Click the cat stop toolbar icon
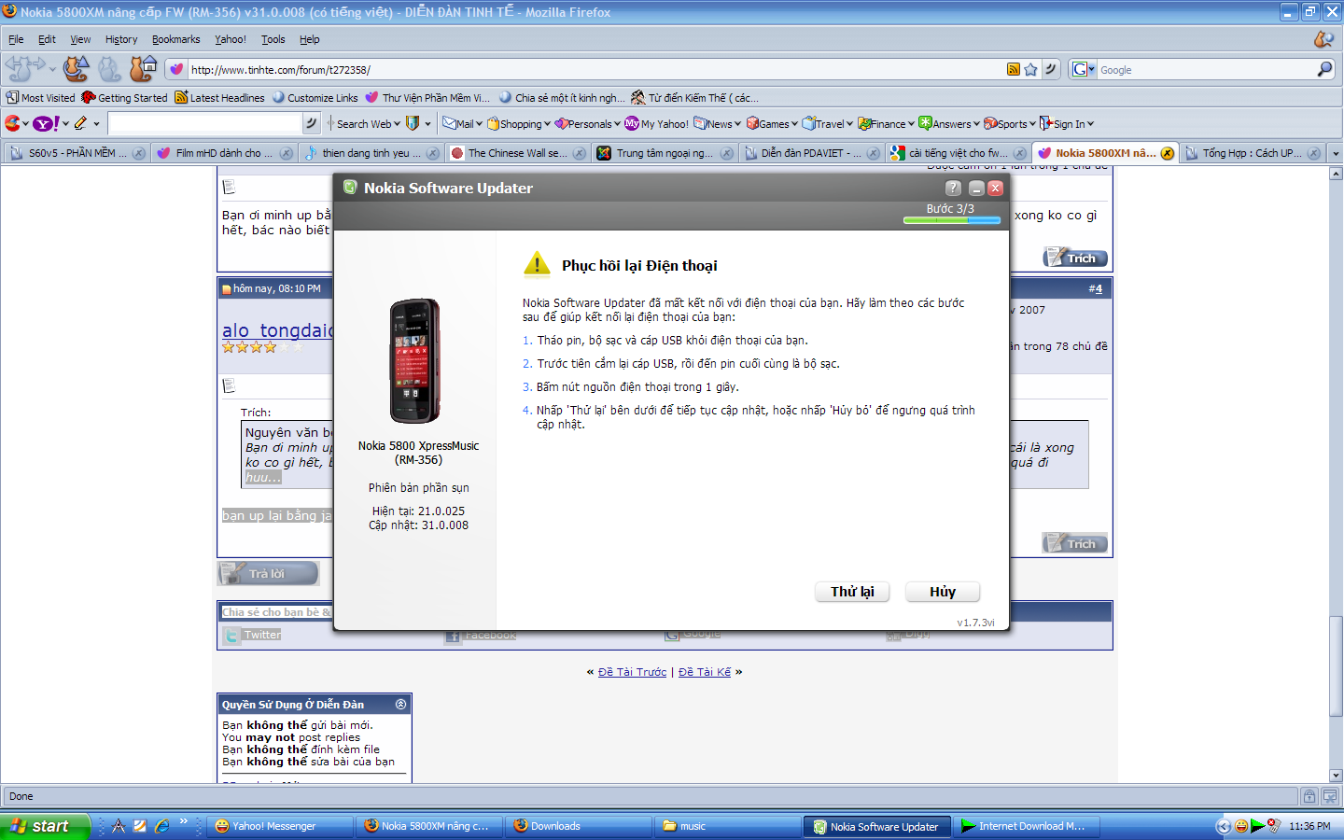Image resolution: width=1344 pixels, height=840 pixels. click(x=110, y=68)
